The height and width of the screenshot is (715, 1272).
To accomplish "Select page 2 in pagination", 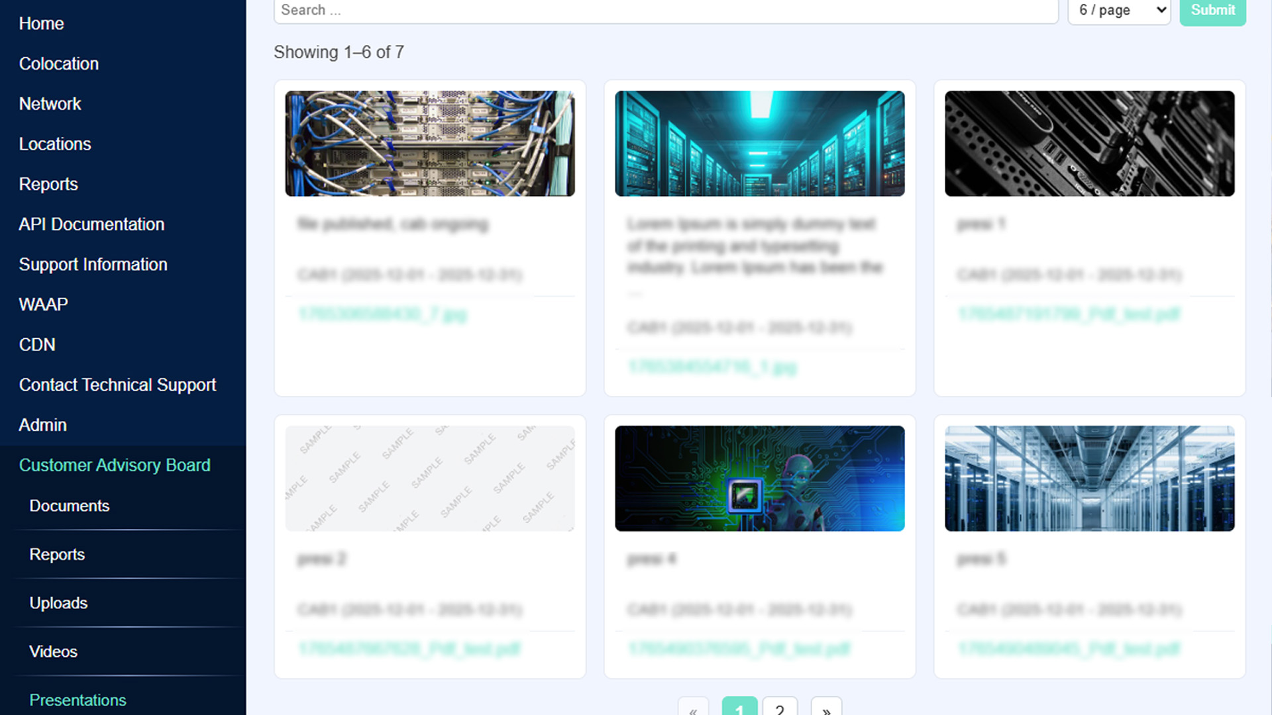I will click(780, 708).
